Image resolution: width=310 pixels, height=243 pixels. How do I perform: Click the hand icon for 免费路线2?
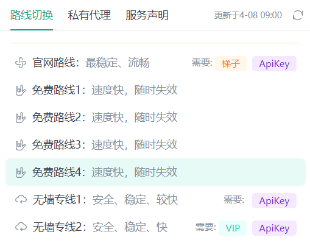coord(21,118)
